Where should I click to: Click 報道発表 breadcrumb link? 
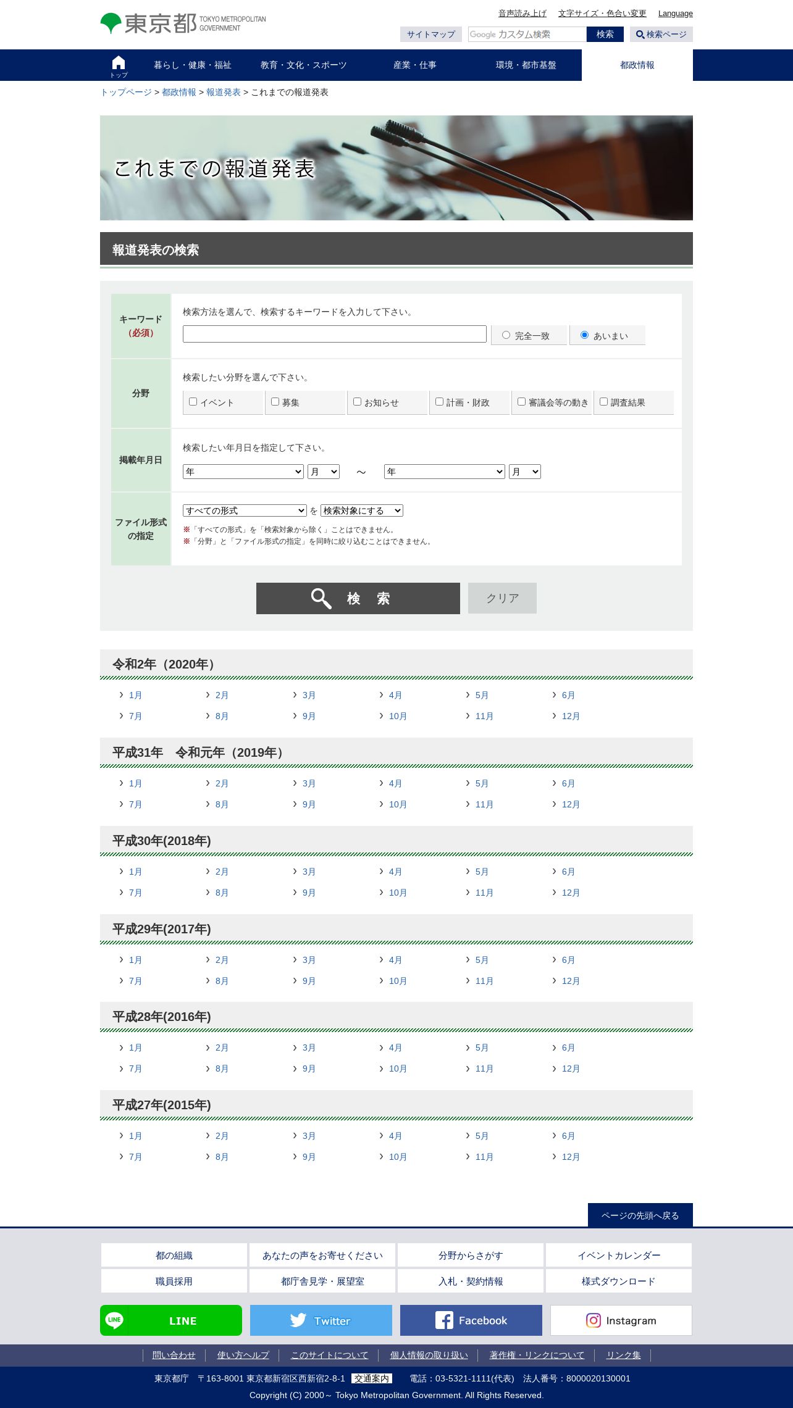(x=224, y=92)
